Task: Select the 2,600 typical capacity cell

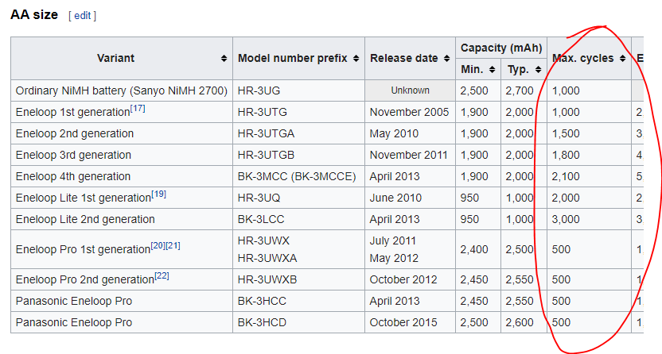Action: [x=524, y=322]
